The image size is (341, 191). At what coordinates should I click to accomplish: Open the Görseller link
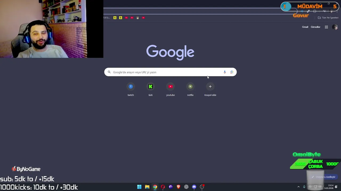tap(315, 27)
